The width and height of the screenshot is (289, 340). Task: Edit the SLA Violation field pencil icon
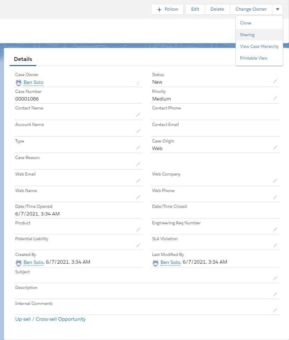(x=275, y=245)
